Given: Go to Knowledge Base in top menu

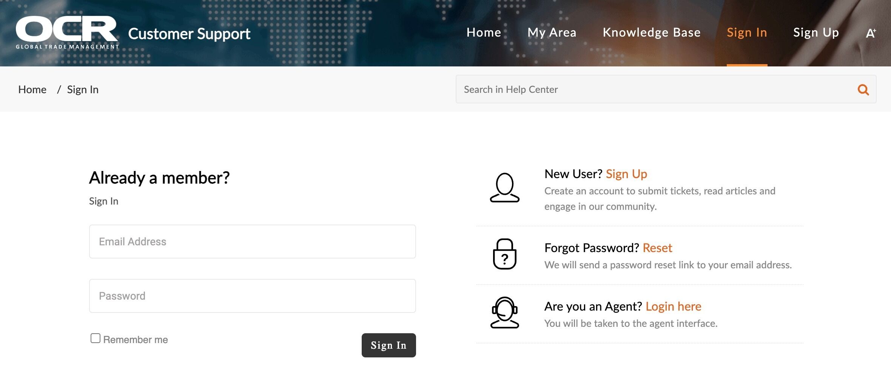Looking at the screenshot, I should point(652,32).
